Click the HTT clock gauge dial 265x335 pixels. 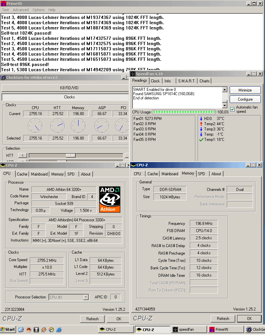pyautogui.click(x=58, y=126)
